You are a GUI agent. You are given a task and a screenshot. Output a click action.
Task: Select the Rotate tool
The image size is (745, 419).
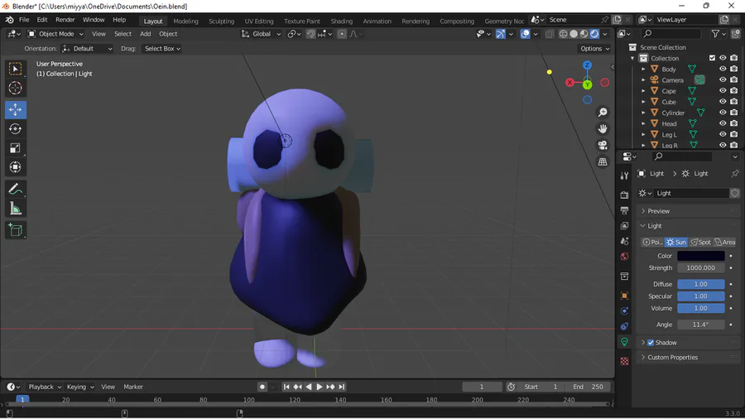tap(15, 129)
